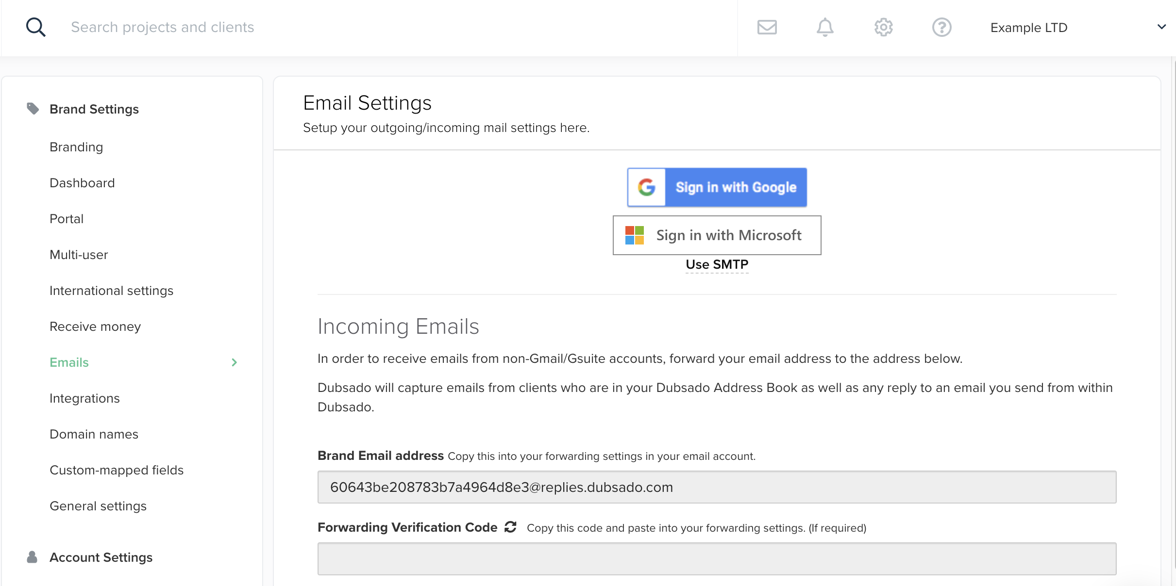1176x586 pixels.
Task: Select the Dashboard settings item
Action: pos(82,183)
